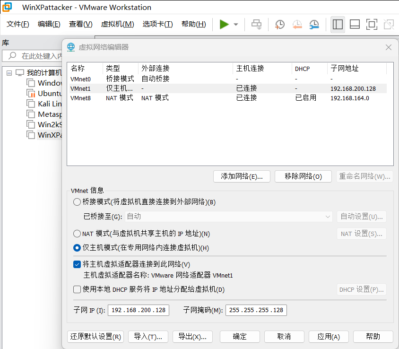Open the 文件(F) menu
399x349 pixels.
(x=17, y=24)
